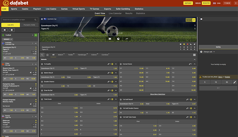The height and width of the screenshot is (137, 238).
Task: Switch to the Live Calendar tab
Action: (115, 13)
